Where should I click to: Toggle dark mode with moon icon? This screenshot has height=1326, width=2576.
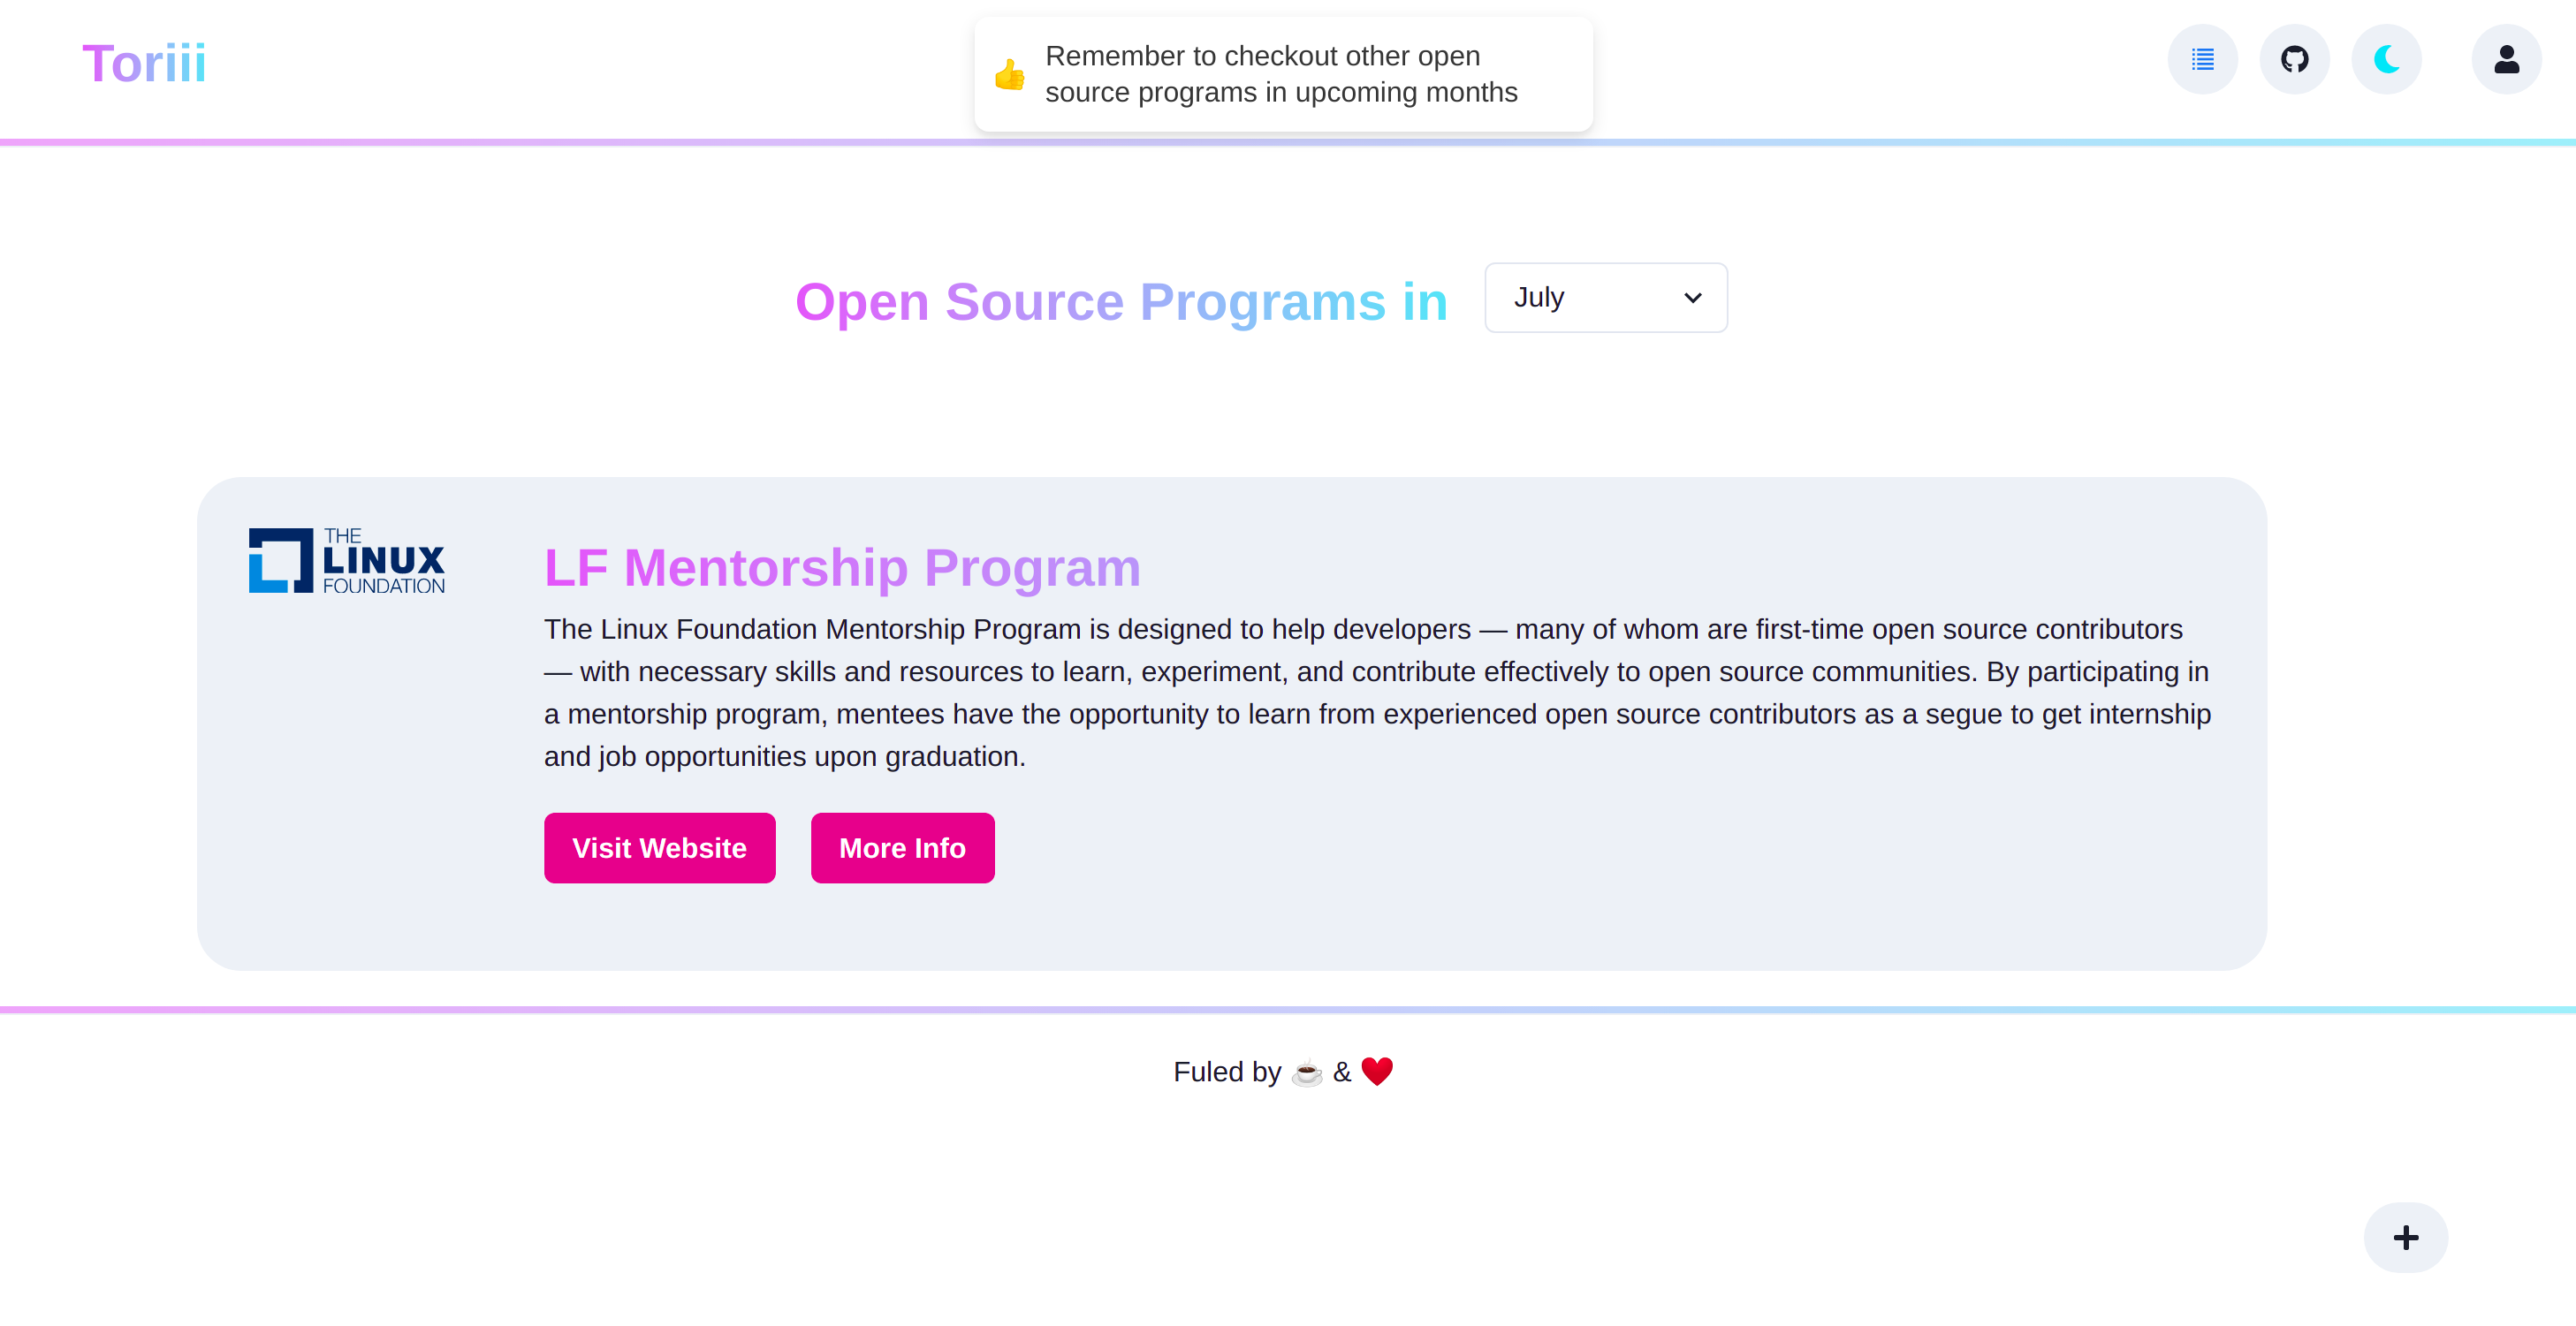click(x=2386, y=60)
